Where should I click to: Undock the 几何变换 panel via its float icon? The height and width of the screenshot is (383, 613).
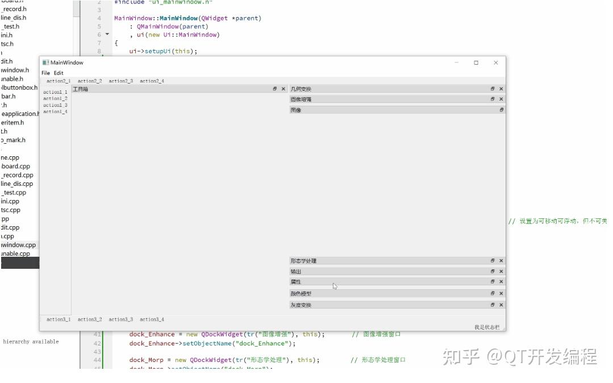[491, 89]
